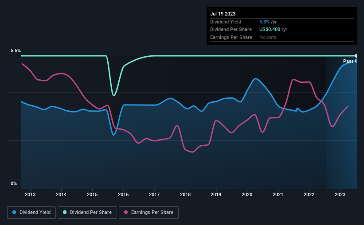
Task: Click the 5.5% y-axis label
Action: tap(16, 50)
